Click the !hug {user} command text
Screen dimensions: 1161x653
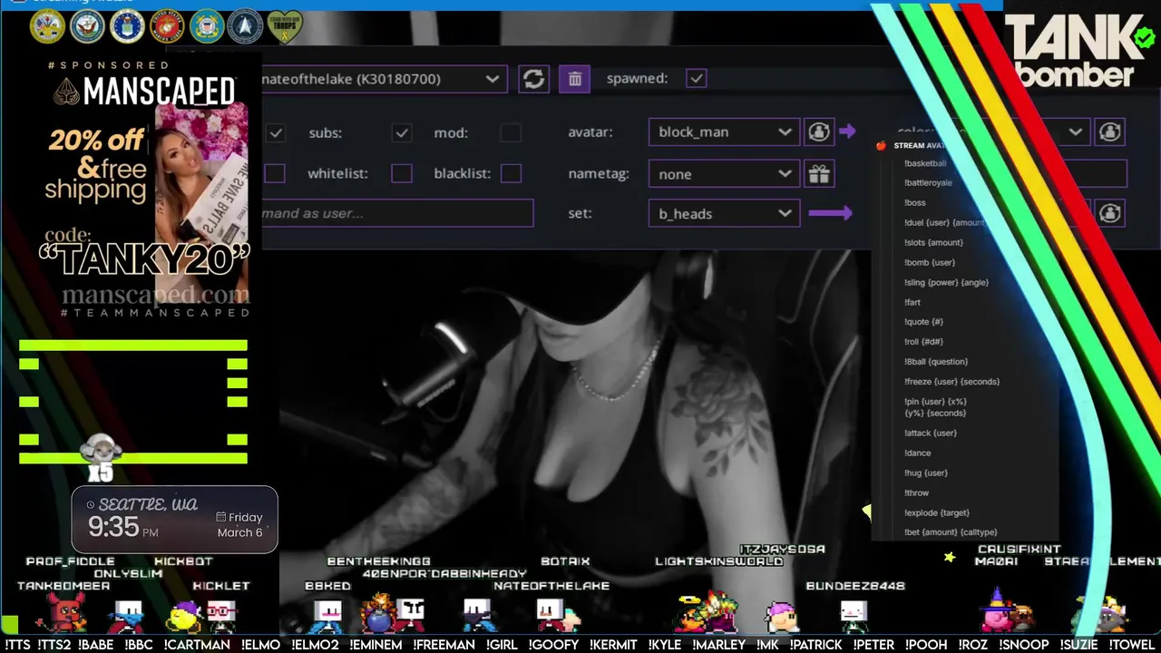(925, 473)
